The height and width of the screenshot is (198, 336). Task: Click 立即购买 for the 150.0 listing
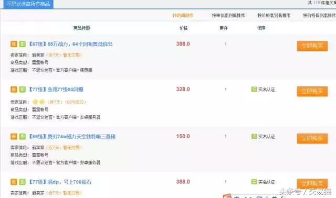[x=312, y=138]
